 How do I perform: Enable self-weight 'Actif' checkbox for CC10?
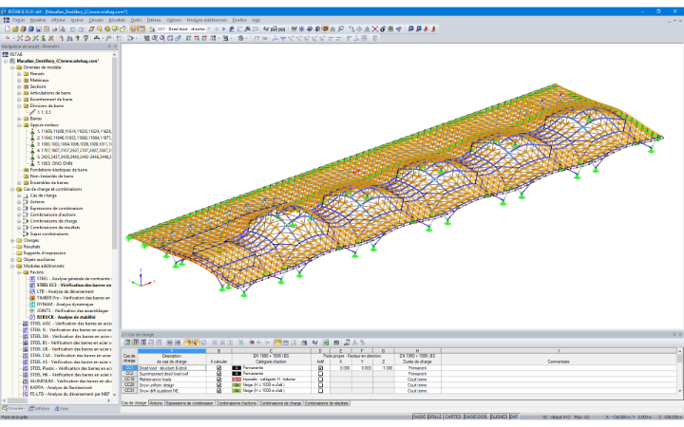[x=321, y=379]
